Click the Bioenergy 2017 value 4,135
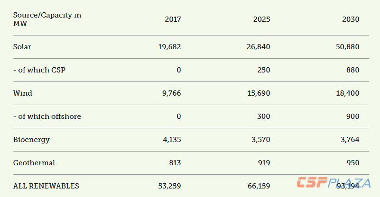The image size is (380, 197). click(x=171, y=140)
